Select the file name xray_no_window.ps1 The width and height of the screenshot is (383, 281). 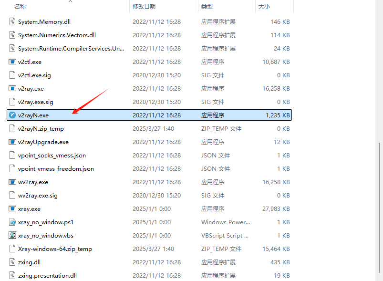pos(46,222)
